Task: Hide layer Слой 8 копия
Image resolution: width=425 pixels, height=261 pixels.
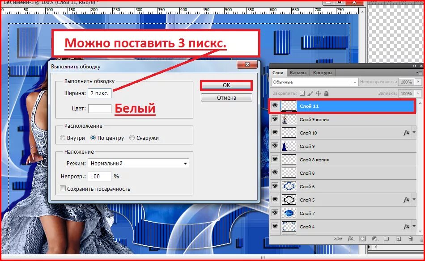Action: [275, 159]
